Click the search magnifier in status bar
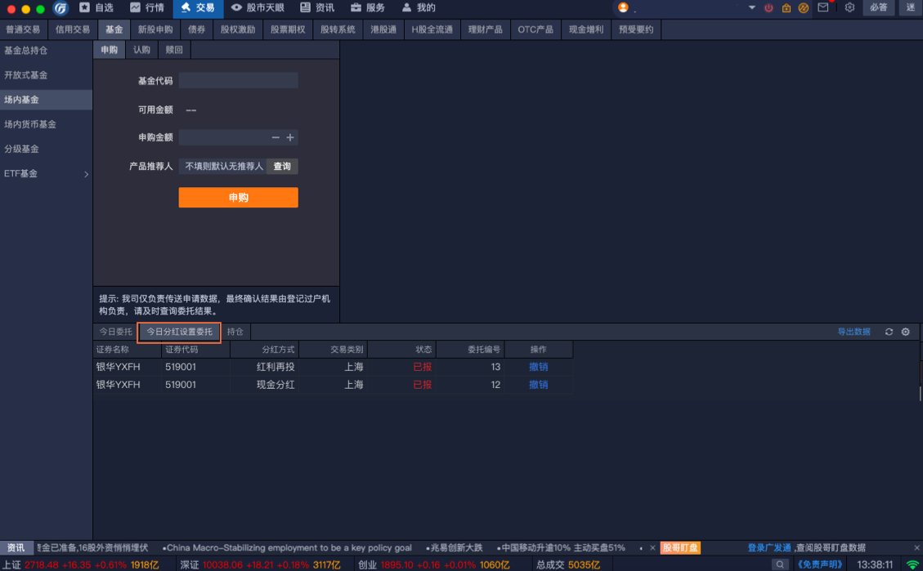 (x=780, y=564)
